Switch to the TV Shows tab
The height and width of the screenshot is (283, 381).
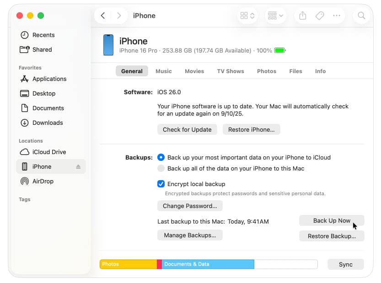231,71
